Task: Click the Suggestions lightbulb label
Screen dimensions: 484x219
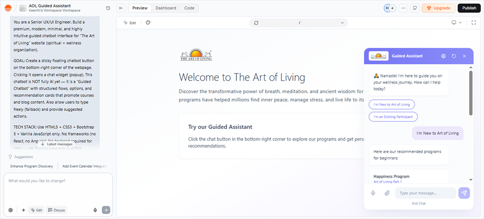Action: 21,157
